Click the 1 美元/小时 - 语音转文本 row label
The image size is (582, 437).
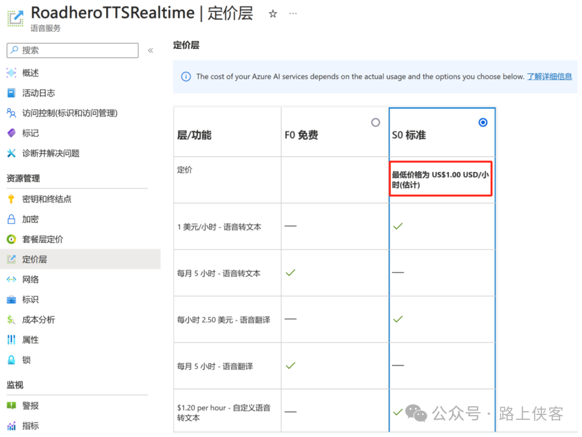pyautogui.click(x=219, y=227)
